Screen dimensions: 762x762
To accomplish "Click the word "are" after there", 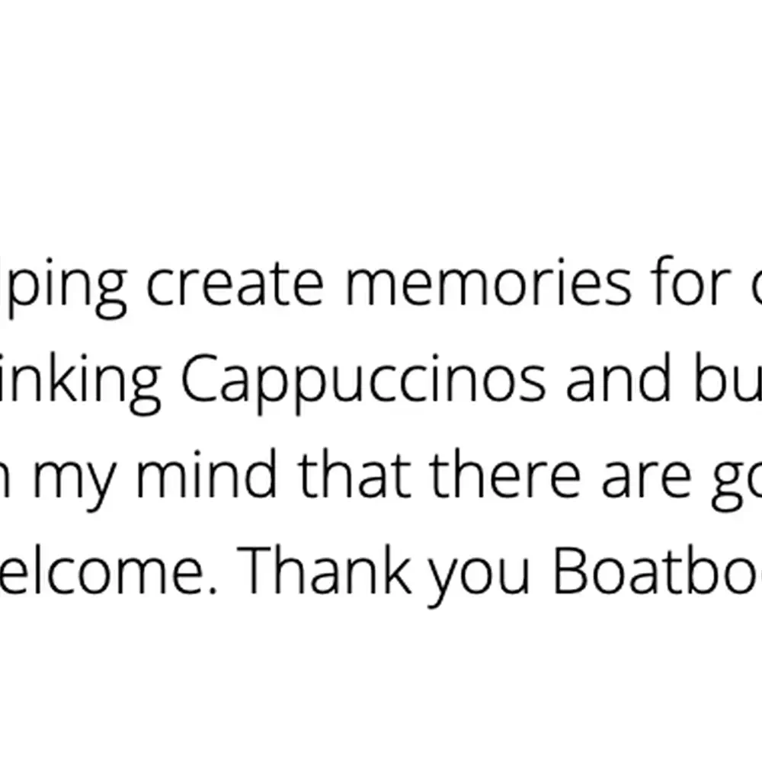I will pos(646,477).
